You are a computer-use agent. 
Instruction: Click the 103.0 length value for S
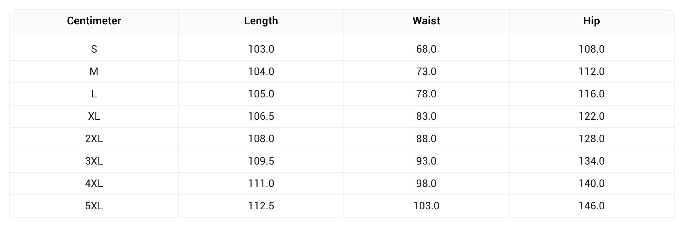(261, 49)
